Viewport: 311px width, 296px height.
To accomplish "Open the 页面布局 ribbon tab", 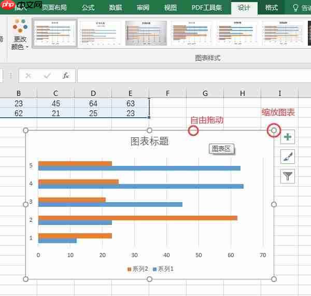I will 54,8.
